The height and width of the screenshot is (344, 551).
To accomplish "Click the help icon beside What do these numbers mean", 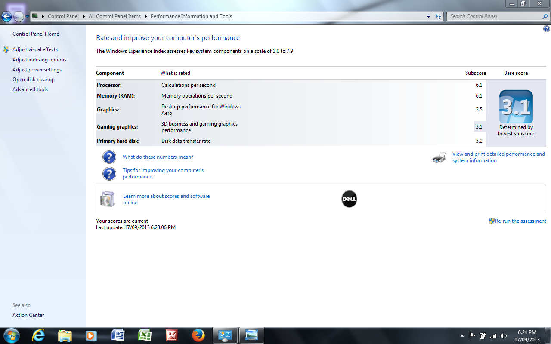I will pos(109,157).
